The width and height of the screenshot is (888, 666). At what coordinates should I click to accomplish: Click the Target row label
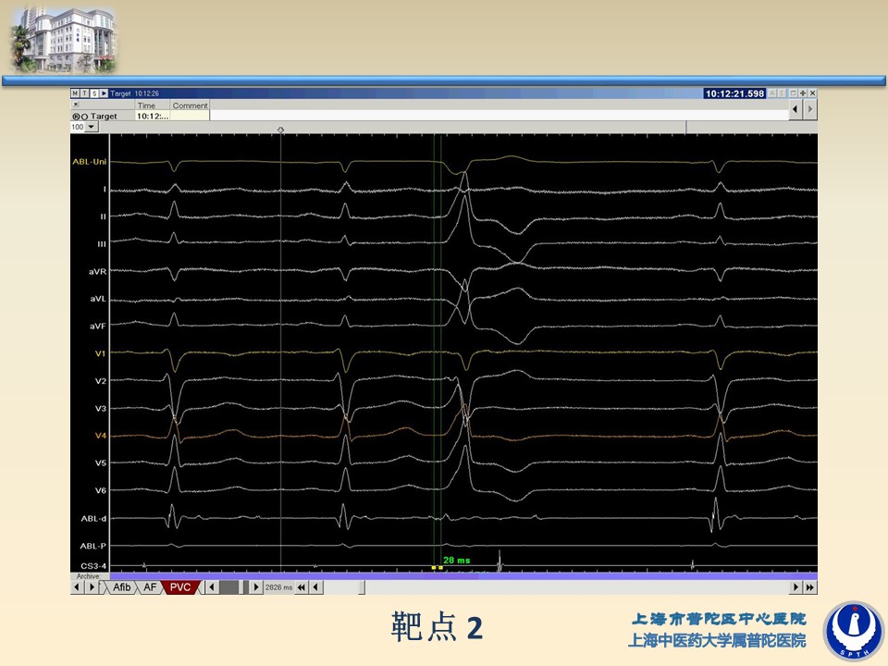pyautogui.click(x=104, y=117)
